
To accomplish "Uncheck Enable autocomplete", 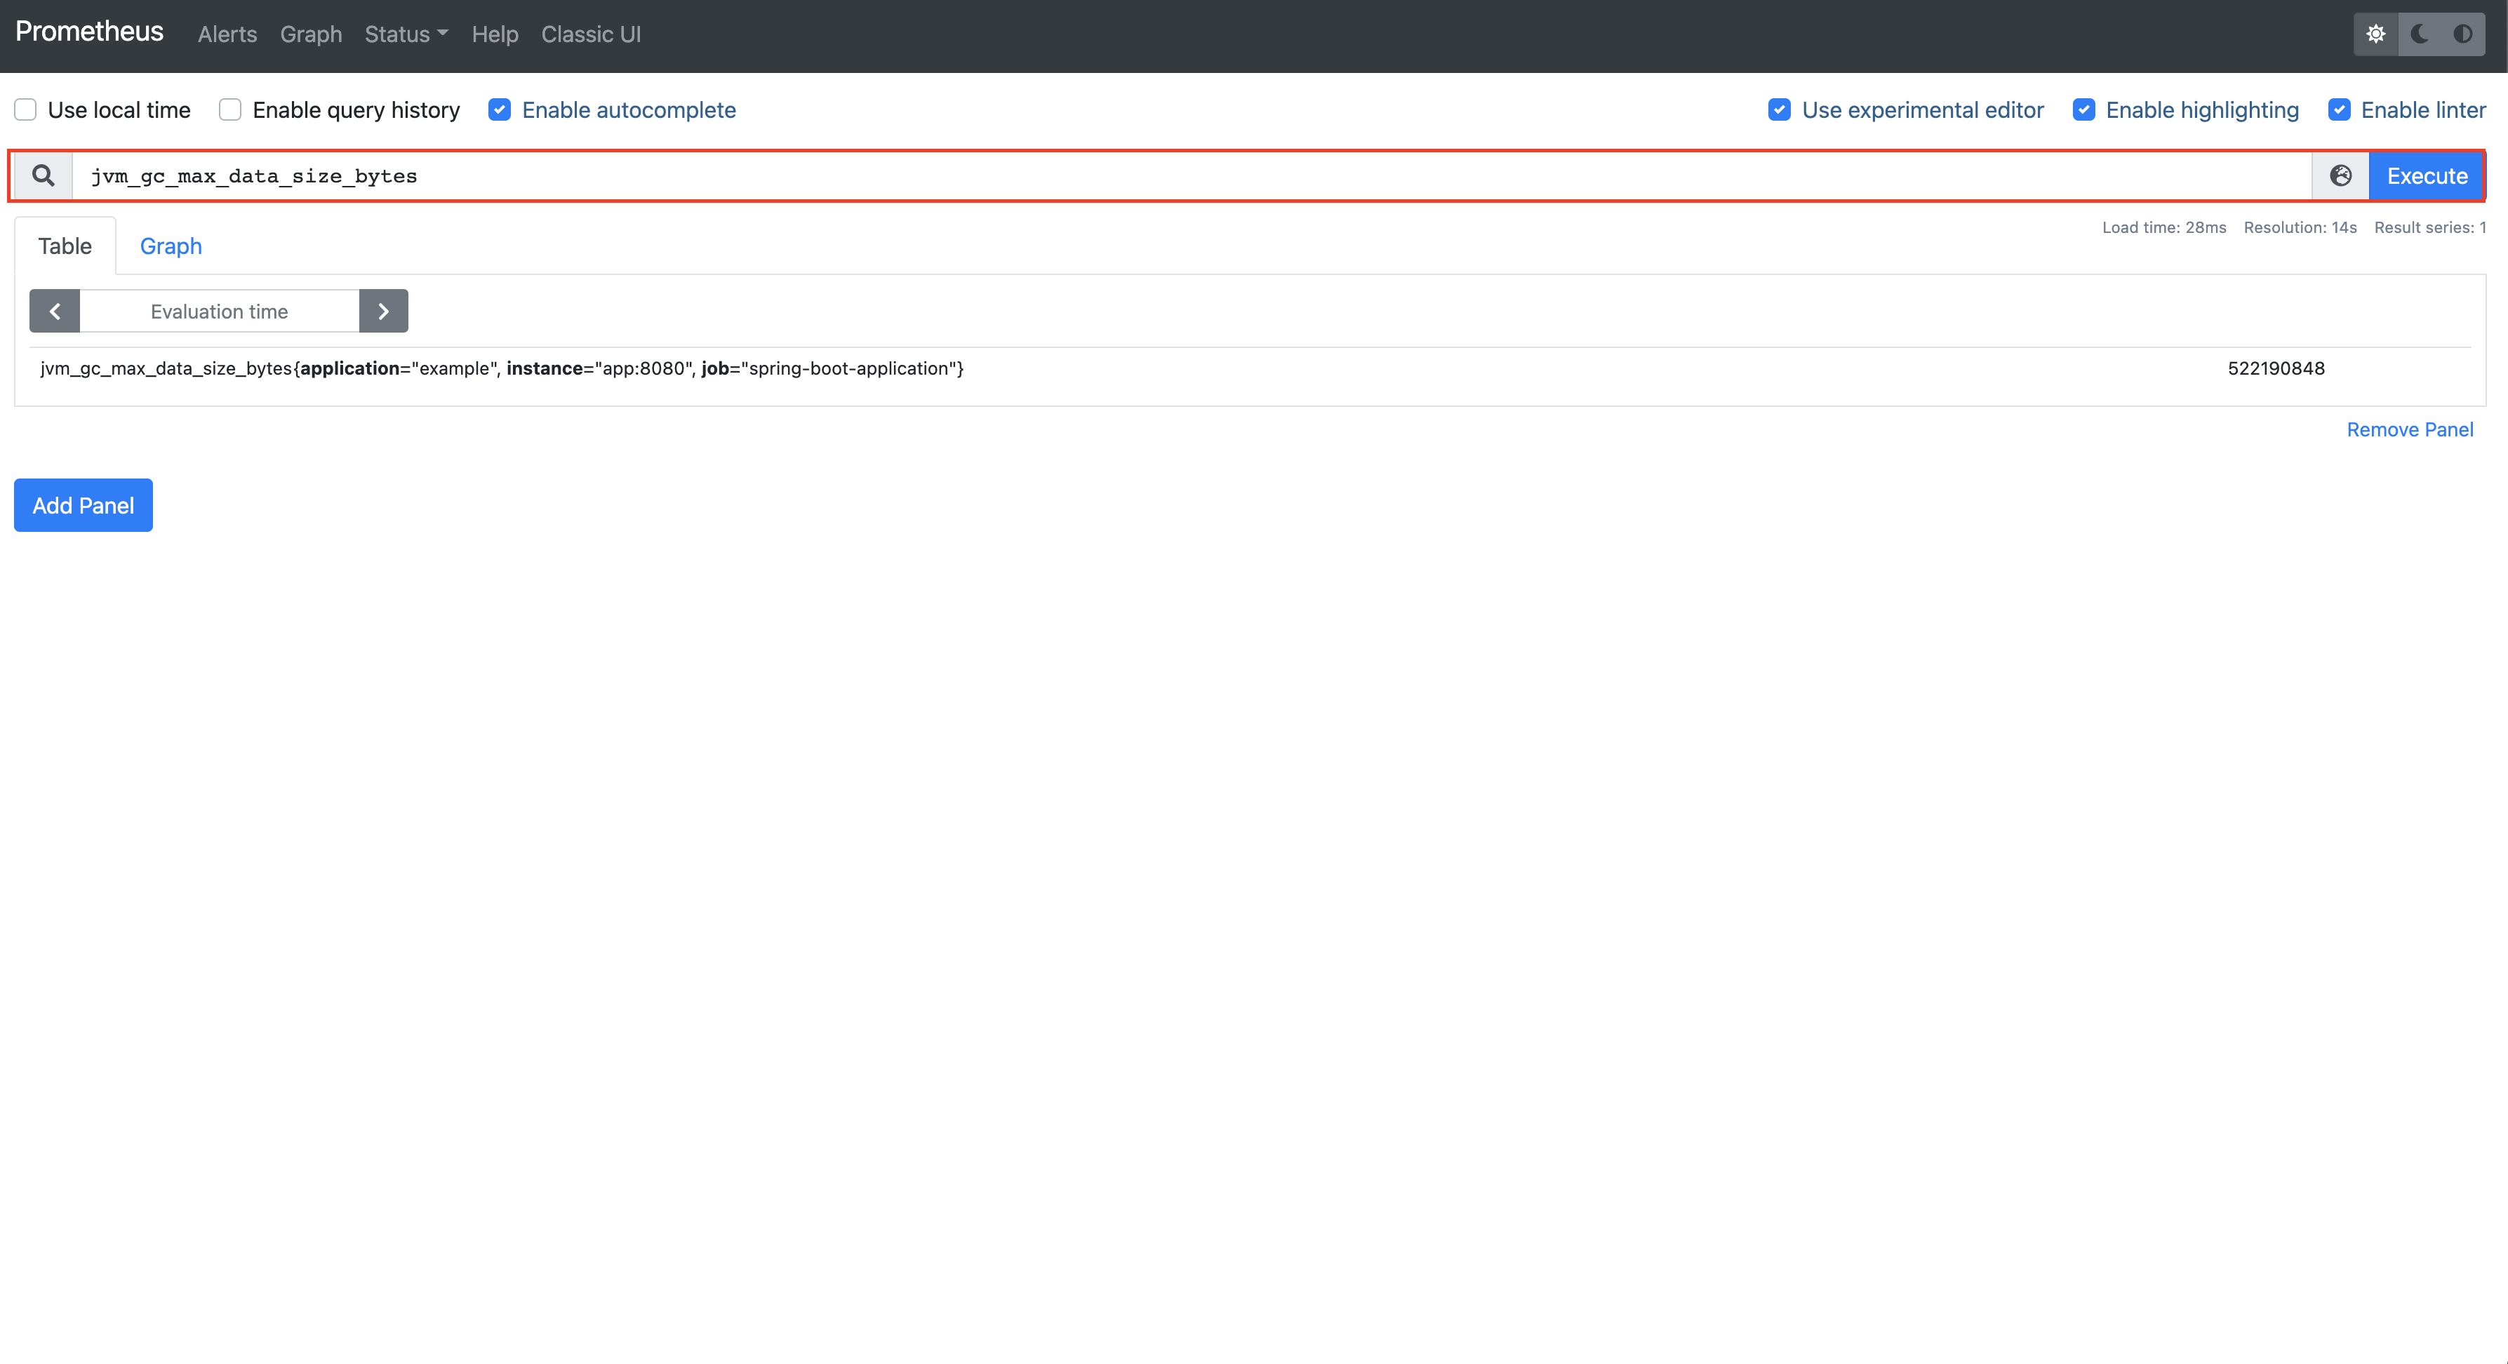I will point(500,110).
